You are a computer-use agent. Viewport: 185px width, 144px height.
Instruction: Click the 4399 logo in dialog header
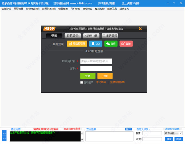pos(49,29)
